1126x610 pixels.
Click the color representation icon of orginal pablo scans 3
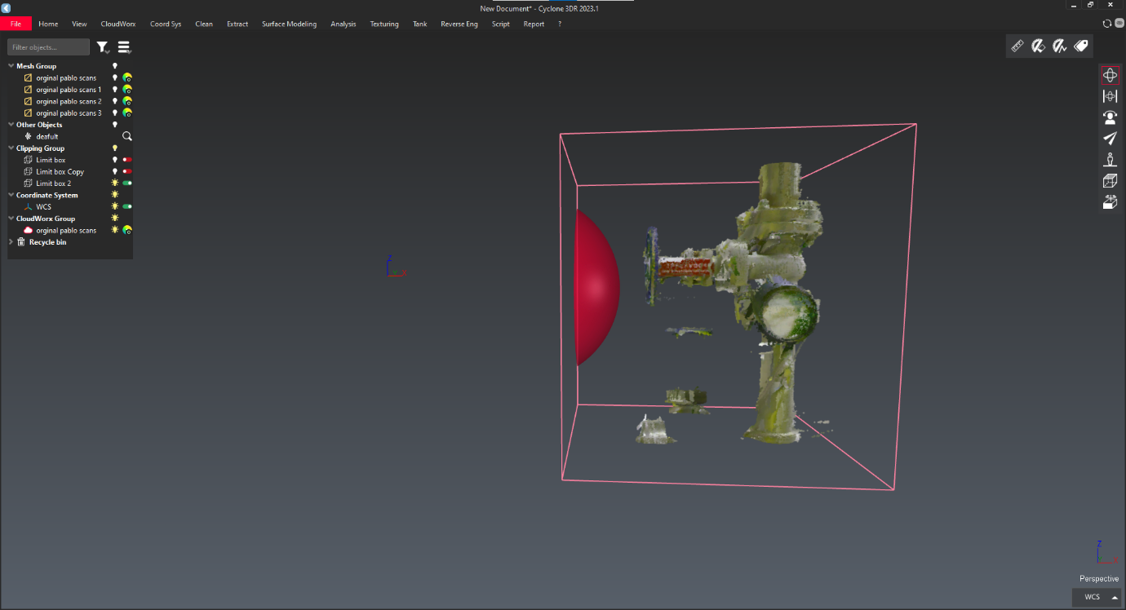(x=127, y=113)
